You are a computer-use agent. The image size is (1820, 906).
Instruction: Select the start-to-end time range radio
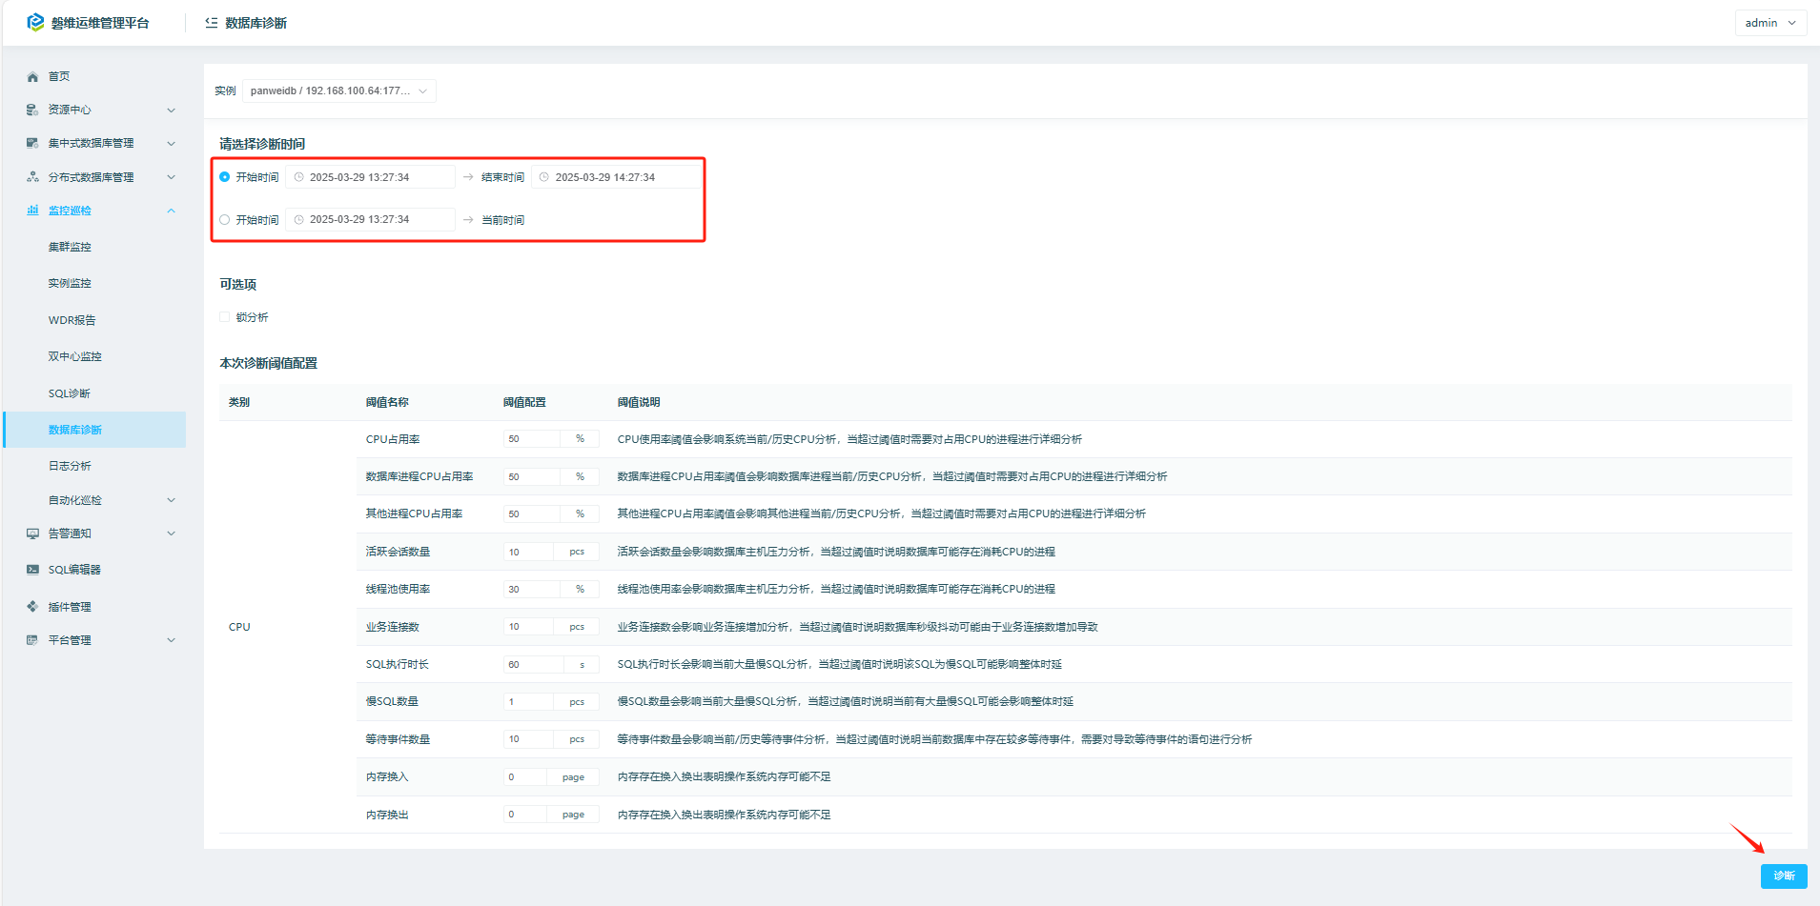(225, 177)
